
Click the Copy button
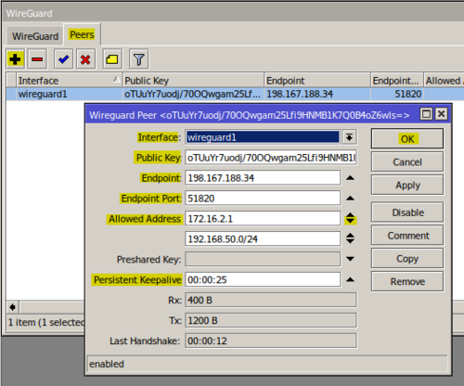[x=407, y=258]
